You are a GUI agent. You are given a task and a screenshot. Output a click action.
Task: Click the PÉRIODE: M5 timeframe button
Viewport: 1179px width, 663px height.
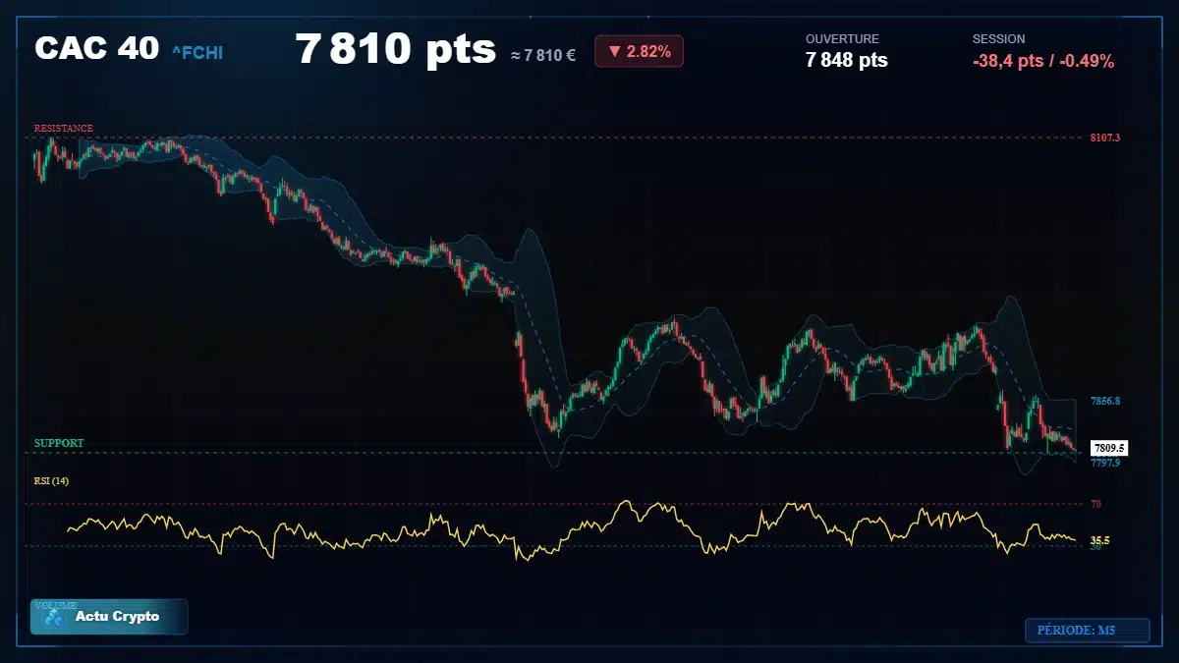(x=1087, y=631)
